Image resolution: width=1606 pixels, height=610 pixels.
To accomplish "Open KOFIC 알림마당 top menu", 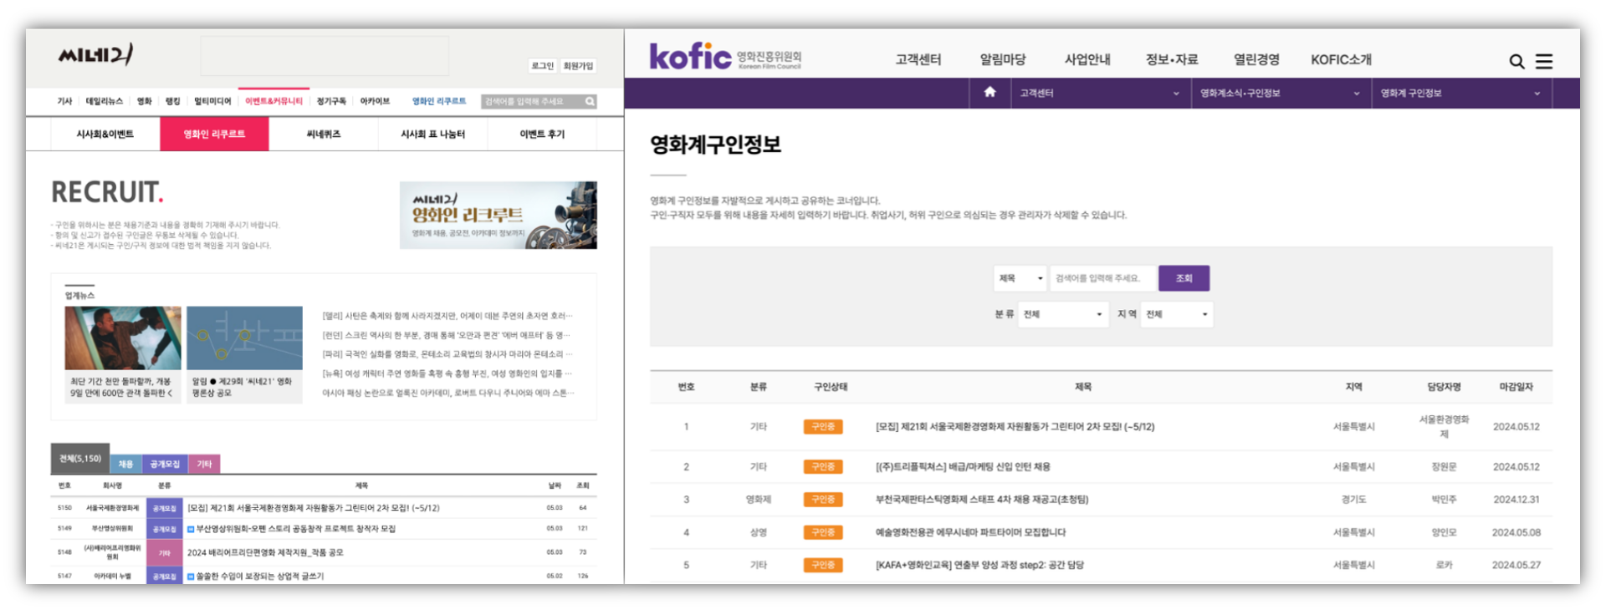I will tap(1002, 59).
